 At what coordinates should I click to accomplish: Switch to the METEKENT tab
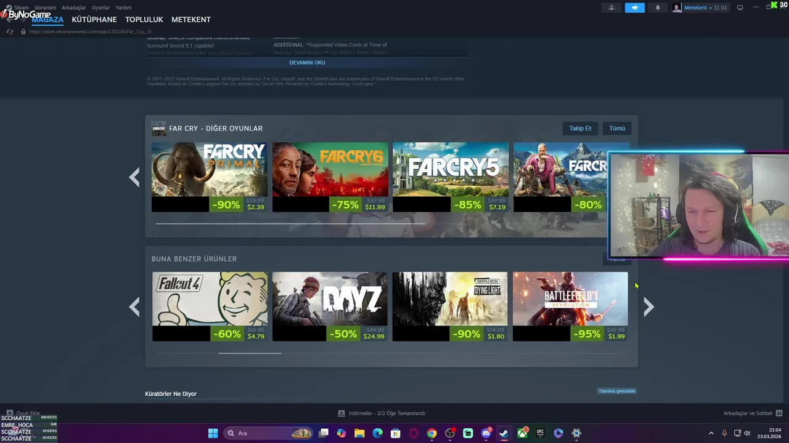(191, 20)
